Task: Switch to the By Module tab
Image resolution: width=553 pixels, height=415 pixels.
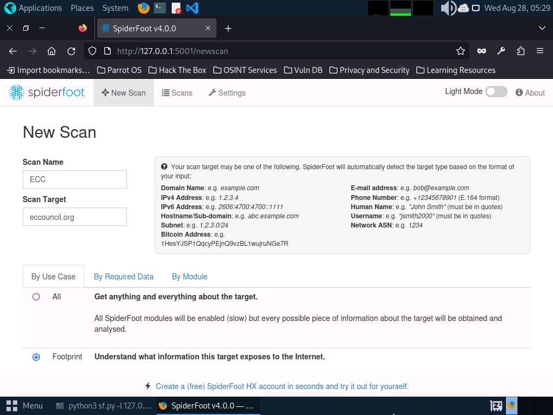Action: [190, 277]
